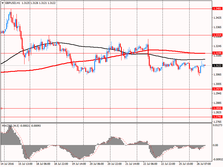
Task: Select the MACD zero level 0.00 label
Action: click(215, 145)
